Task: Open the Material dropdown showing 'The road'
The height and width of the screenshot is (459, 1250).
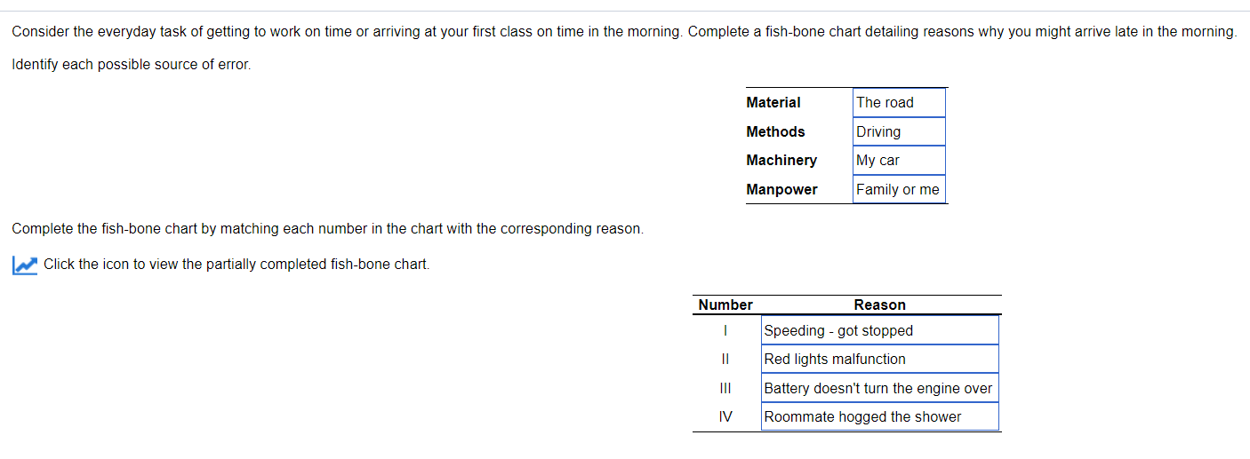Action: [x=898, y=103]
